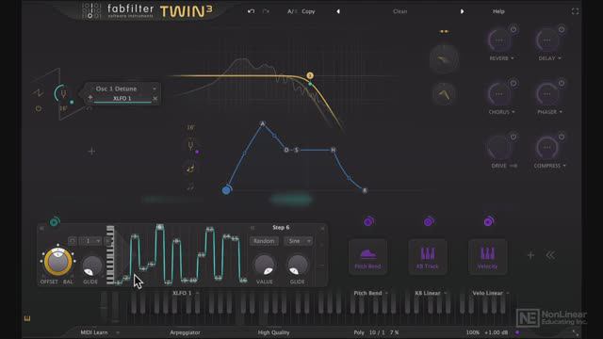
Task: Enable the Reverb effect power button
Action: [x=513, y=29]
